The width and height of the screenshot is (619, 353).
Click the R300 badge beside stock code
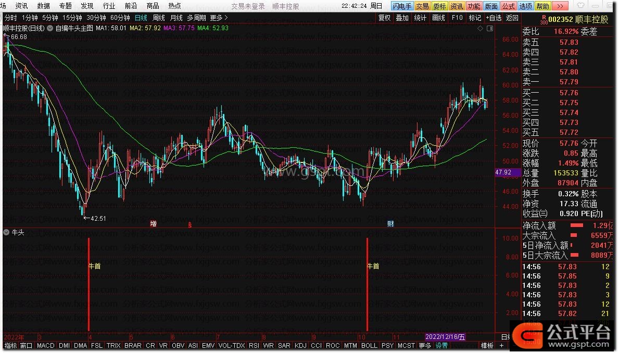pyautogui.click(x=544, y=20)
